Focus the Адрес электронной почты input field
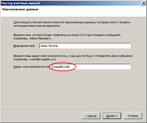 (x=92, y=67)
